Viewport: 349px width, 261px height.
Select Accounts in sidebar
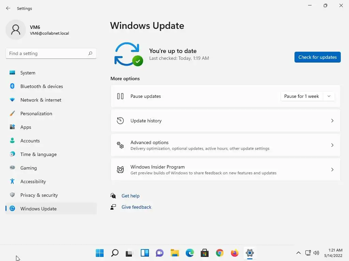[x=51, y=141]
